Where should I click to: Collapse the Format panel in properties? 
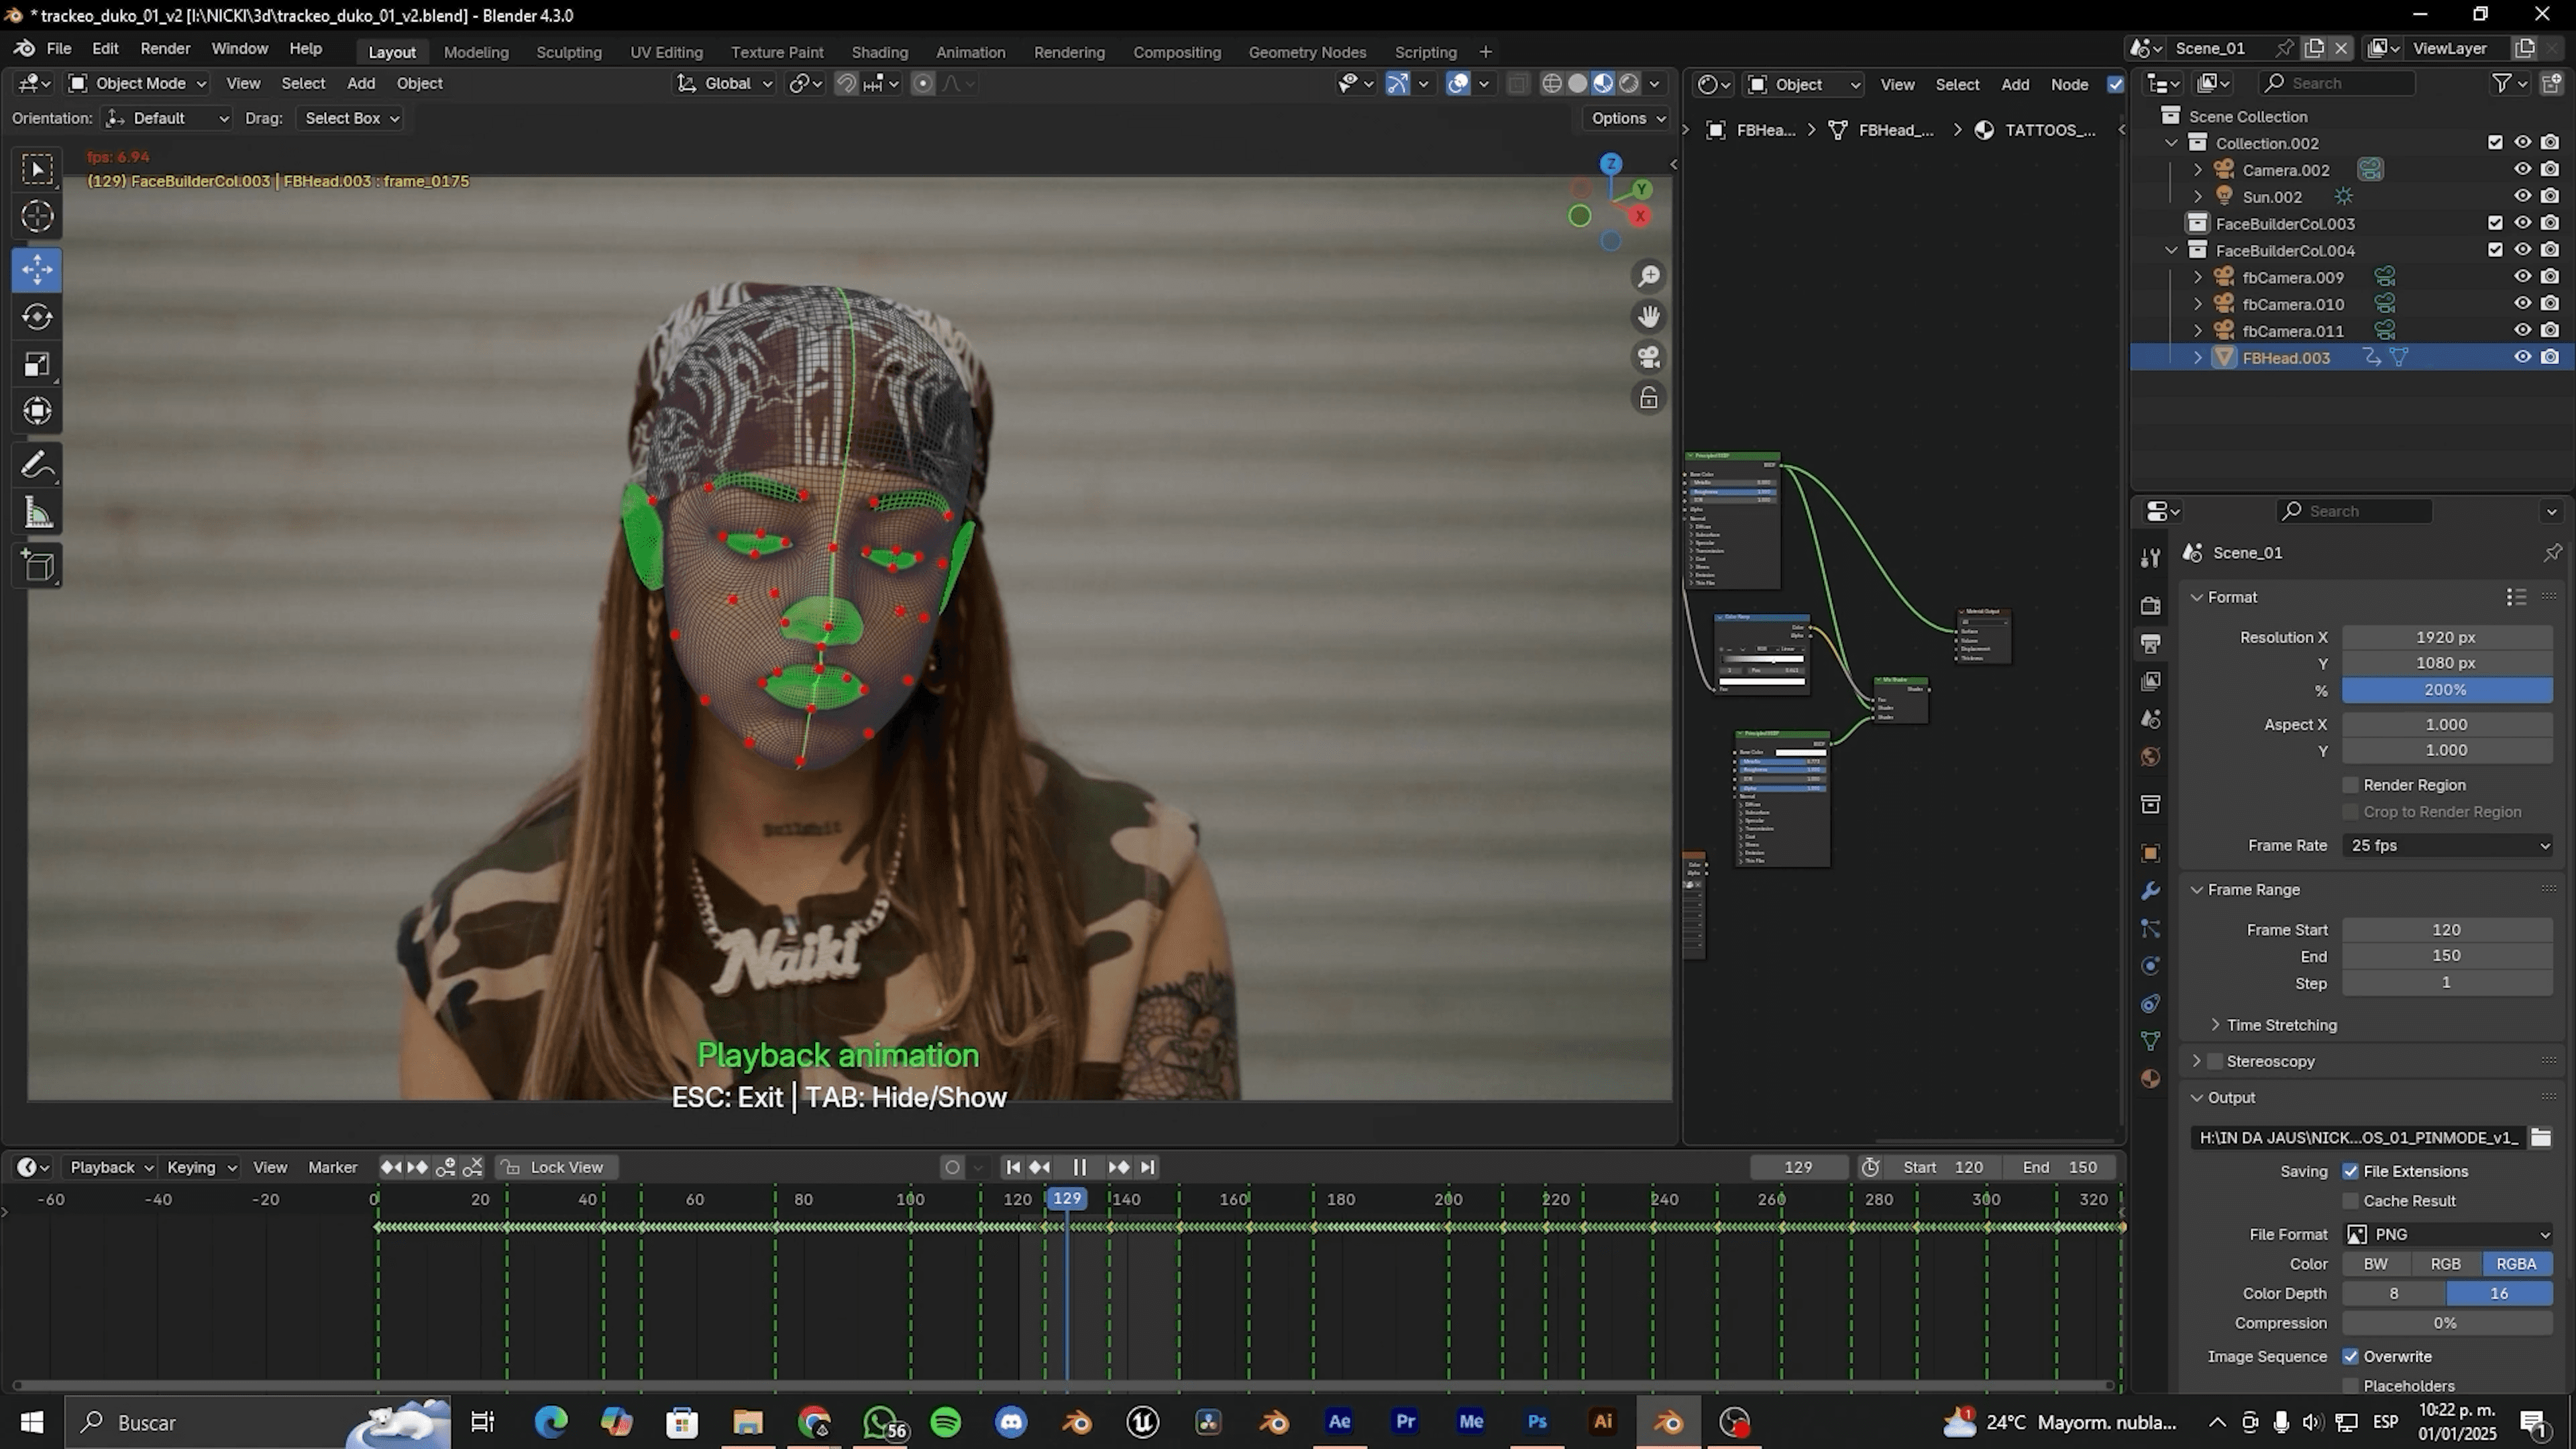pyautogui.click(x=2198, y=597)
